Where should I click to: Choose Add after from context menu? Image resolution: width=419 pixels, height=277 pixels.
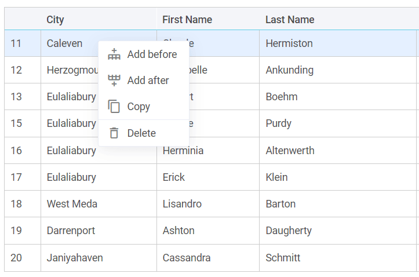click(148, 80)
